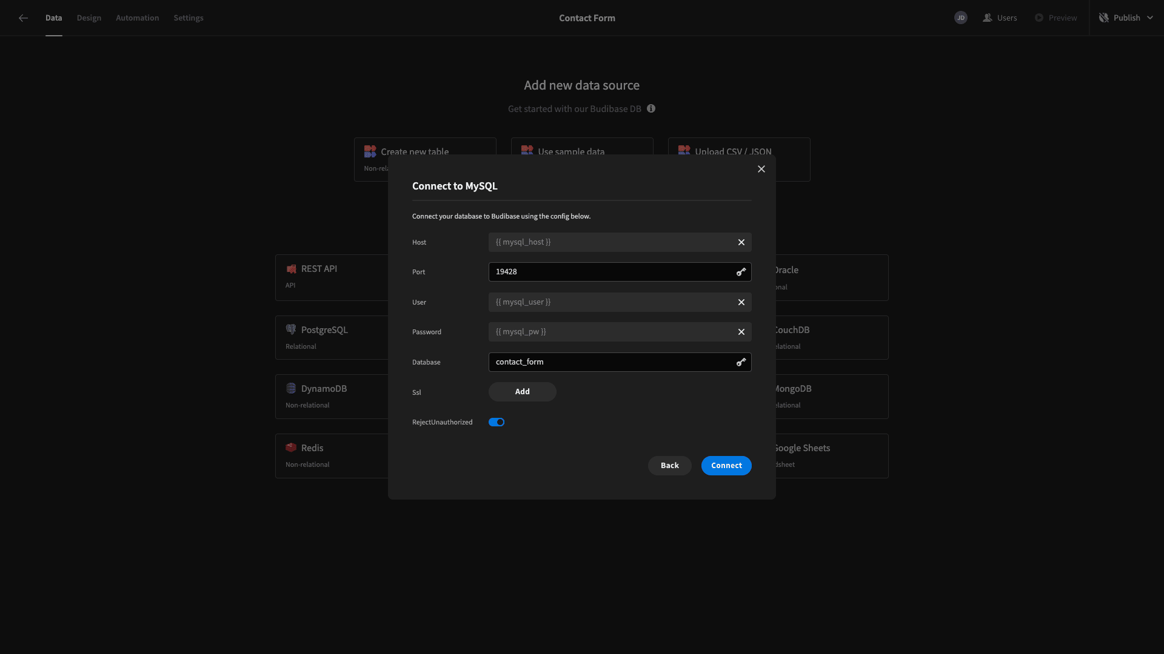
Task: Add an Ssl configuration entry
Action: (x=523, y=392)
